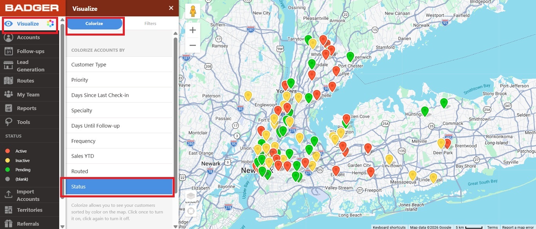Select the Colorize tab
The width and height of the screenshot is (536, 229).
(x=95, y=24)
